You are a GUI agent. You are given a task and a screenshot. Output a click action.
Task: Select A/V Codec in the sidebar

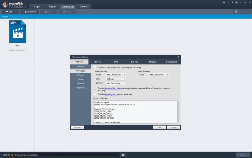point(80,71)
